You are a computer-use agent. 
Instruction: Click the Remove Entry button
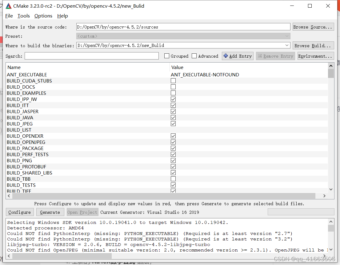coord(275,56)
